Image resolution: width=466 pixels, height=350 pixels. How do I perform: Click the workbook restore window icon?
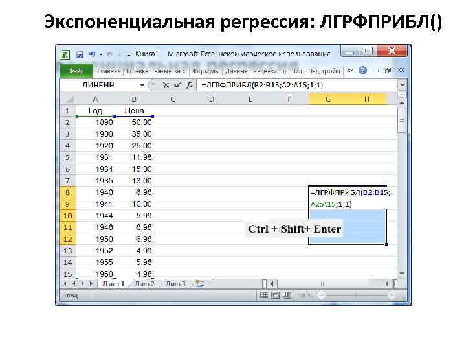pyautogui.click(x=388, y=71)
